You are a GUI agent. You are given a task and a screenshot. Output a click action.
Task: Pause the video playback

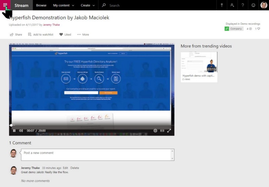[14, 131]
